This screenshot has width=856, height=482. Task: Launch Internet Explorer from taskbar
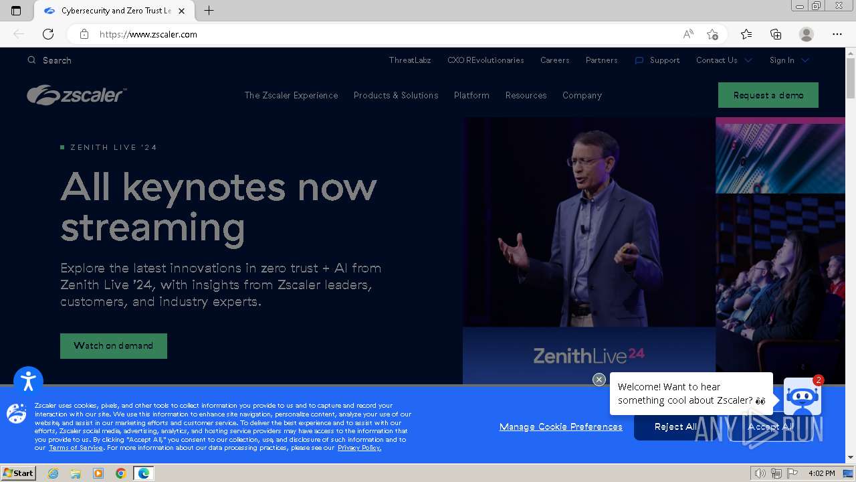coord(53,473)
